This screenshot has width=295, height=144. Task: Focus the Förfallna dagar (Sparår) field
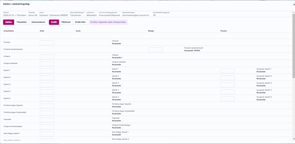coord(47,106)
